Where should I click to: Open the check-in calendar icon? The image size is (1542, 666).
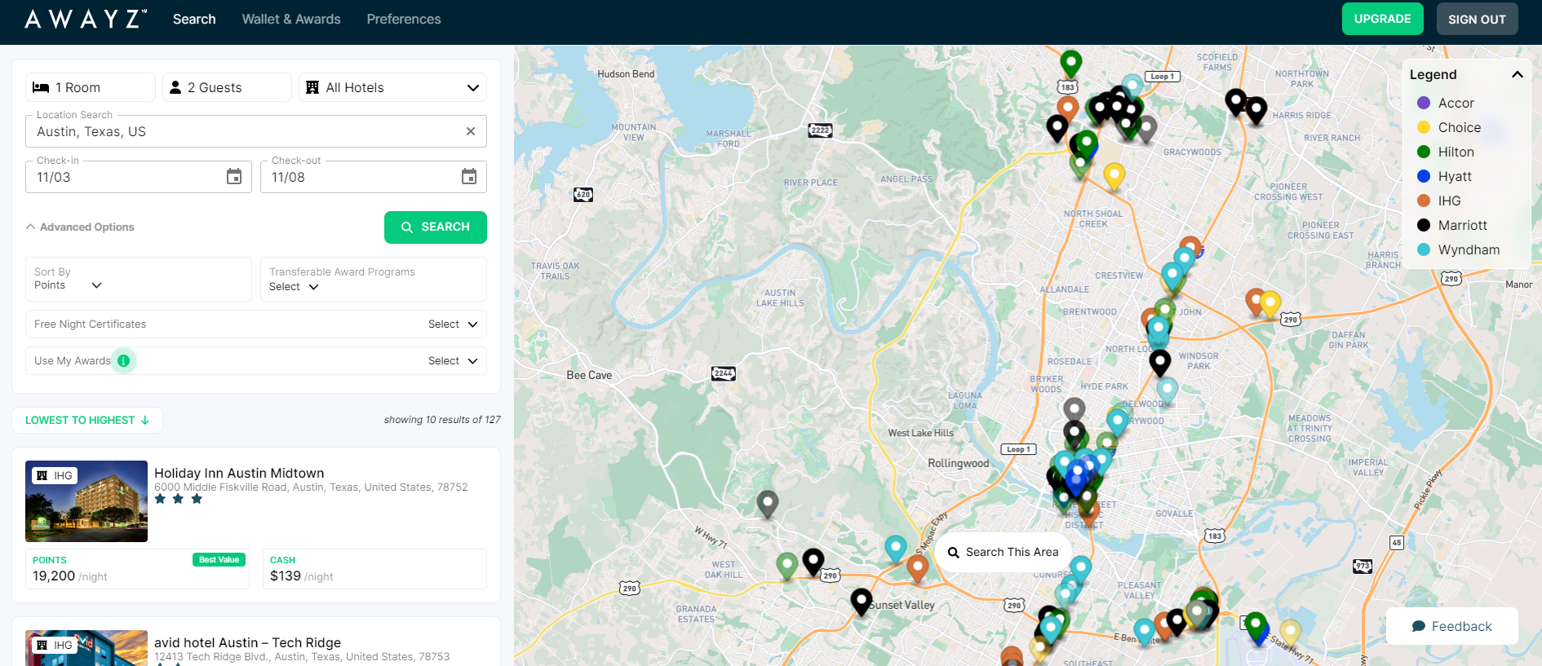pos(234,177)
